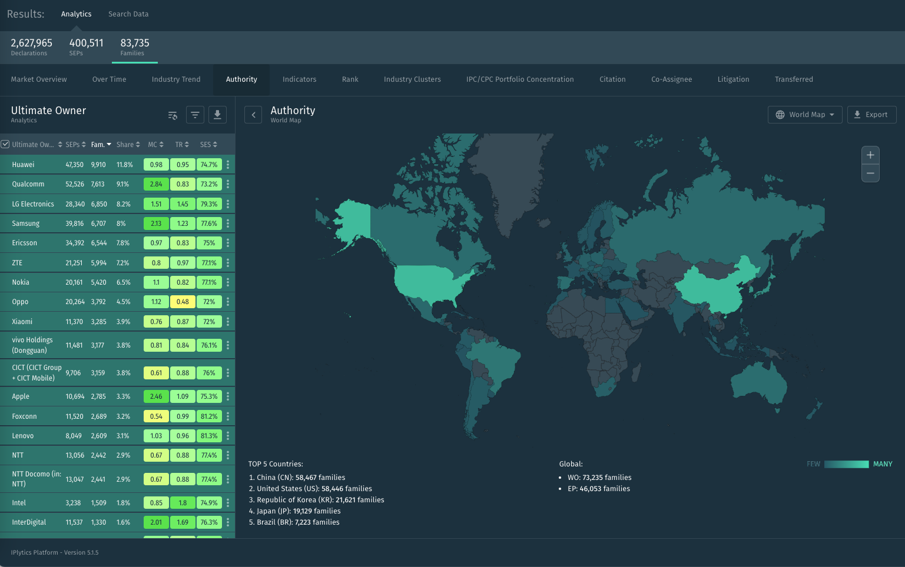Zoom out of the map with minus

(870, 174)
